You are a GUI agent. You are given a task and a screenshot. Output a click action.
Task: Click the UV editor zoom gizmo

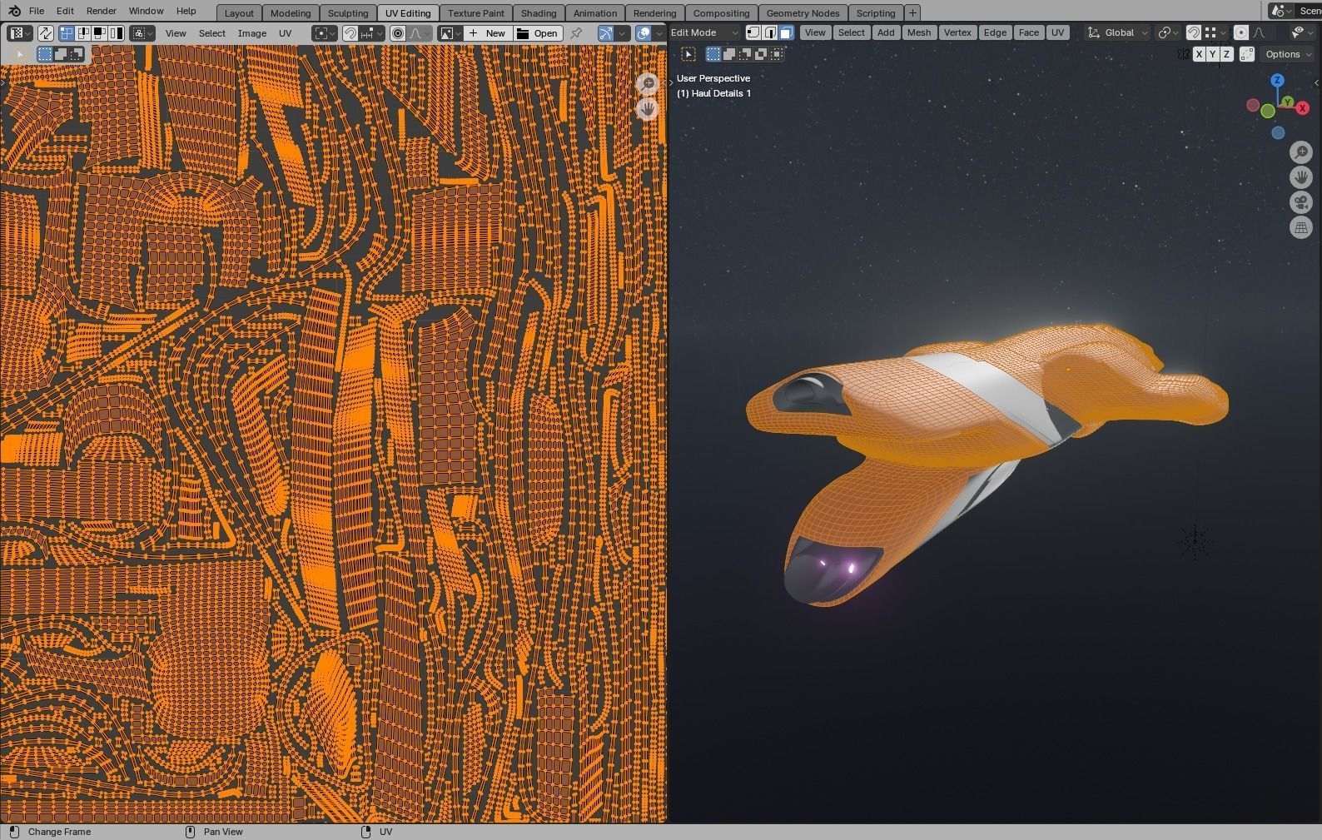[648, 83]
